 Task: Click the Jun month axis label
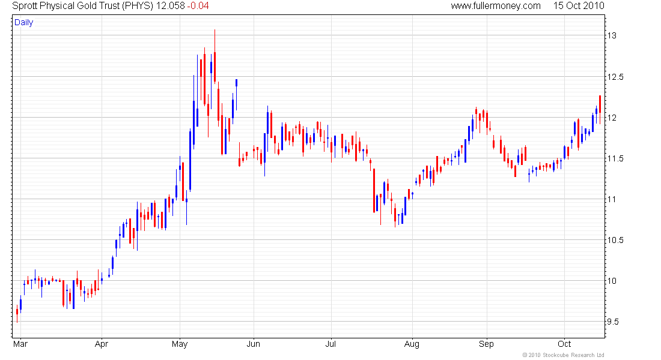(x=254, y=344)
